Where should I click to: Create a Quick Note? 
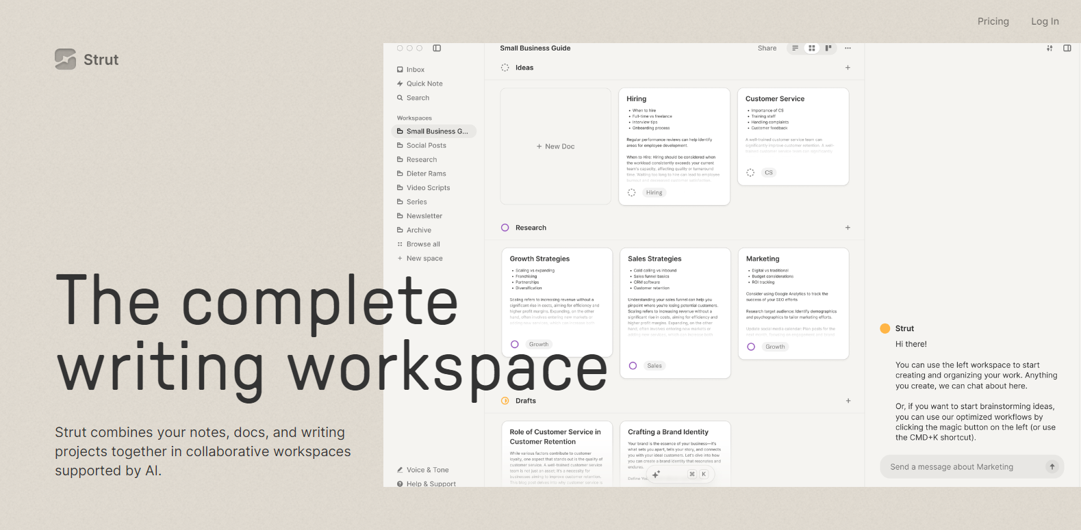[x=420, y=83]
